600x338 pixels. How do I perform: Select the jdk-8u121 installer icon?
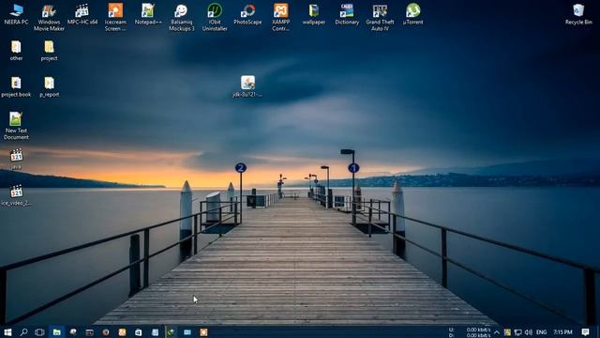coord(247,86)
